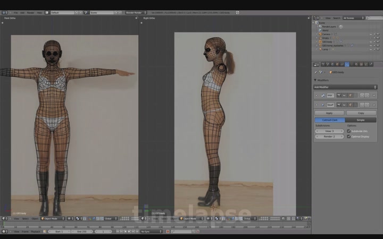Screen dimensions: 383x239
Task: Toggle mirror modifier render camera icon
Action: pos(339,96)
